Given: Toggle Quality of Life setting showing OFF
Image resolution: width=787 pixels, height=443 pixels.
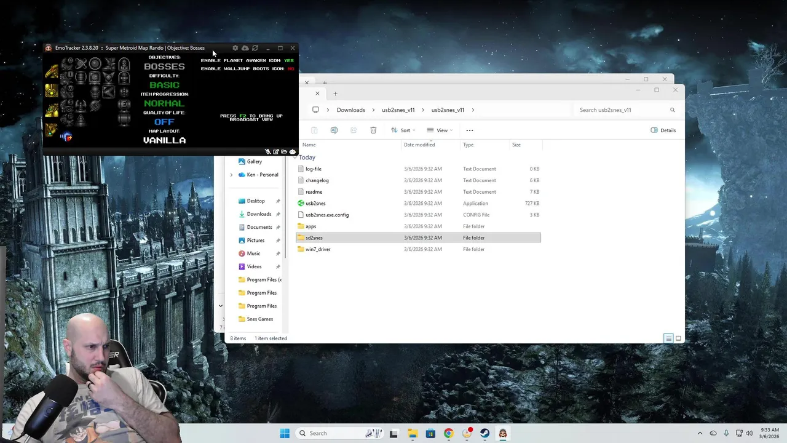Looking at the screenshot, I should tap(164, 122).
